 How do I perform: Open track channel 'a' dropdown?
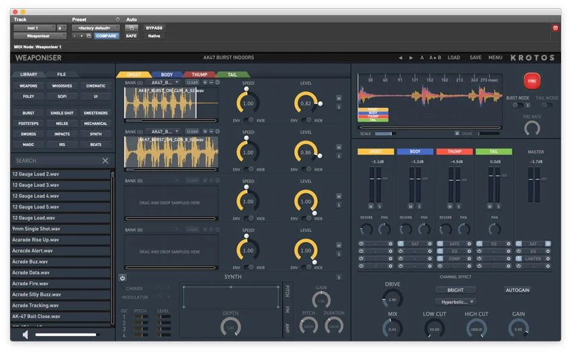point(62,28)
